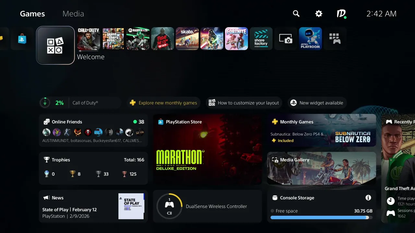Screen dimensions: 415x233
Task: Select How to customize your layout
Action: click(x=244, y=103)
